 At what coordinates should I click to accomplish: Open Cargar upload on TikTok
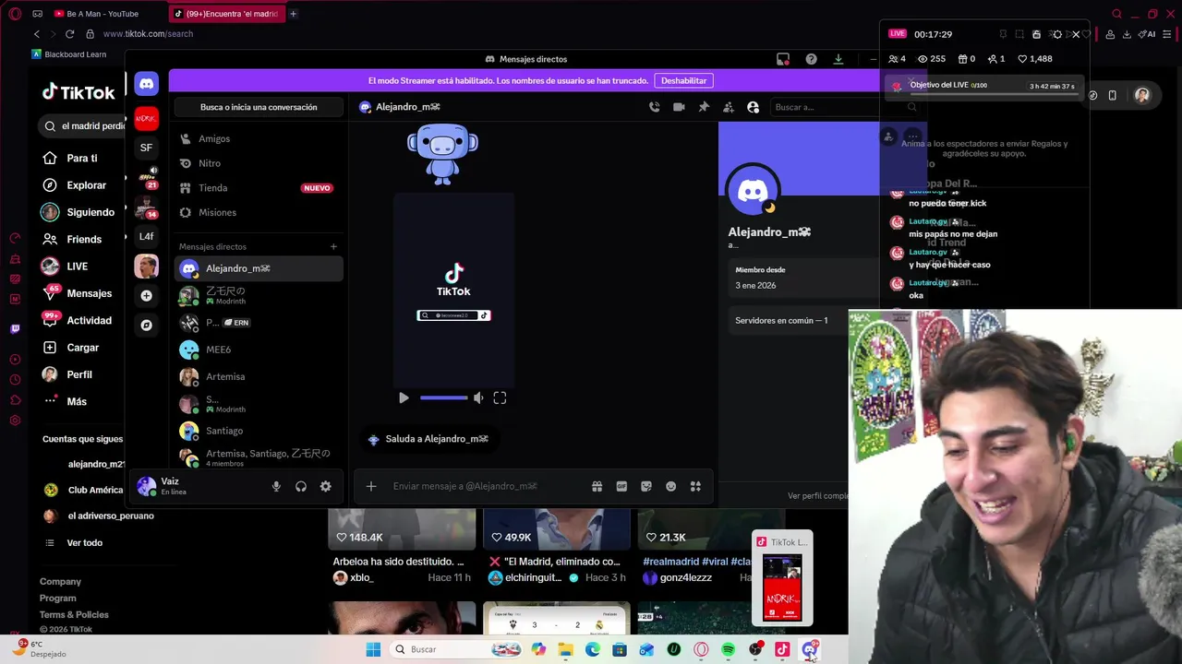[81, 348]
